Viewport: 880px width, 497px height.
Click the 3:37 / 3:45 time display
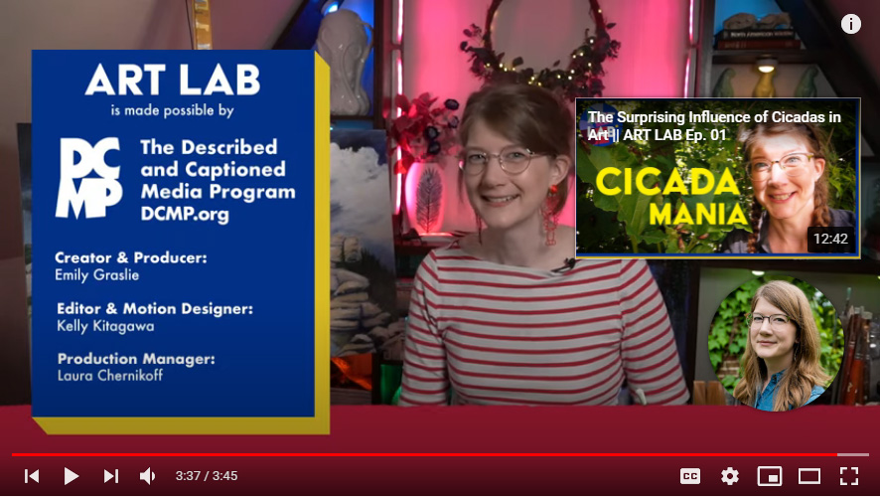[x=207, y=476]
